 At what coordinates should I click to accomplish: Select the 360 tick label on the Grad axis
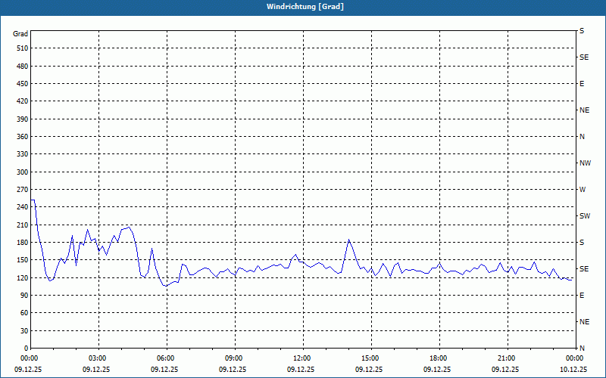point(23,137)
